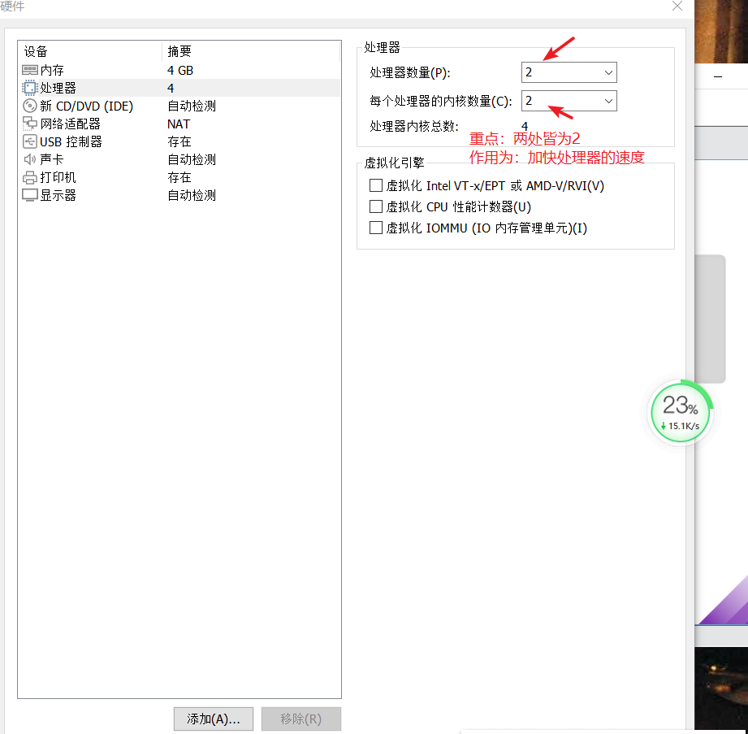The image size is (748, 734).
Task: Click the sound card (声卡) speaker icon
Action: (x=29, y=159)
